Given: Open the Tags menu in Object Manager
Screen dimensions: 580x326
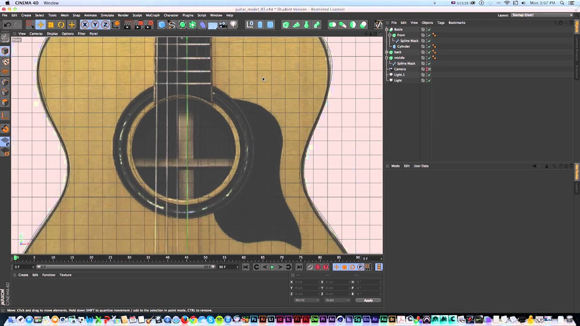Looking at the screenshot, I should 441,23.
